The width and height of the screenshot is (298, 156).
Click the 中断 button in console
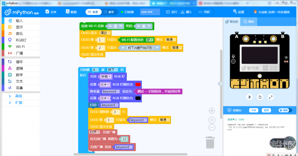pyautogui.click(x=253, y=110)
